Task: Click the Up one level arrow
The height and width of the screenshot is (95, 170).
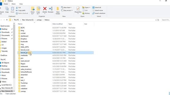Action: point(7,20)
